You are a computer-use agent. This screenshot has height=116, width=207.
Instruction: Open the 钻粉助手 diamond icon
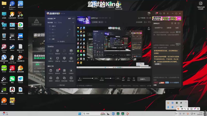coord(64,58)
